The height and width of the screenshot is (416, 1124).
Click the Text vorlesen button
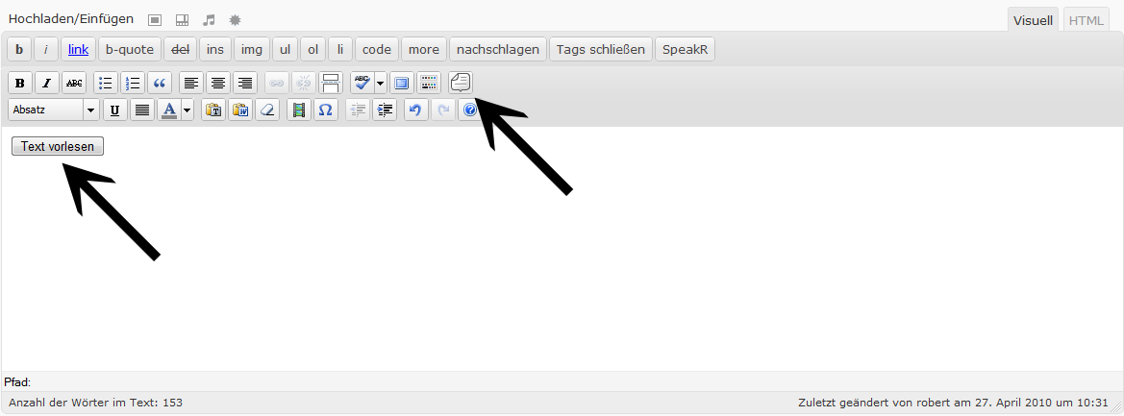[58, 146]
